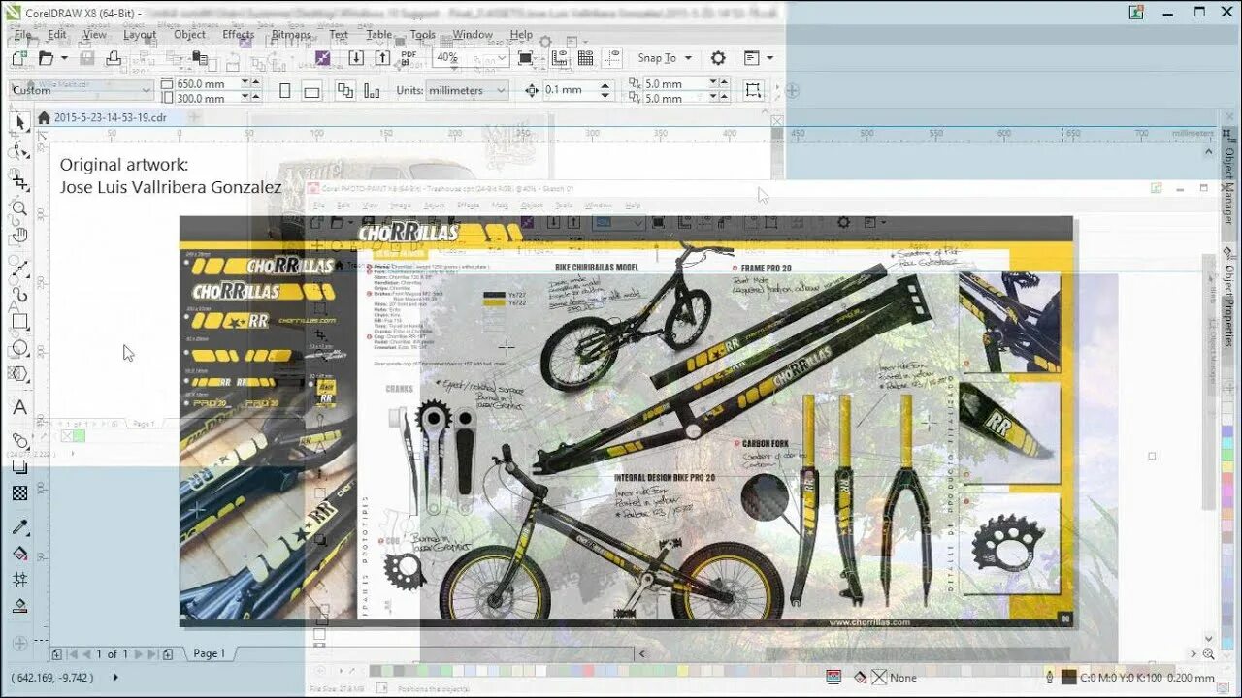Click the page height 300.0 mm field
Viewport: 1242px width, 698px height.
click(x=206, y=98)
